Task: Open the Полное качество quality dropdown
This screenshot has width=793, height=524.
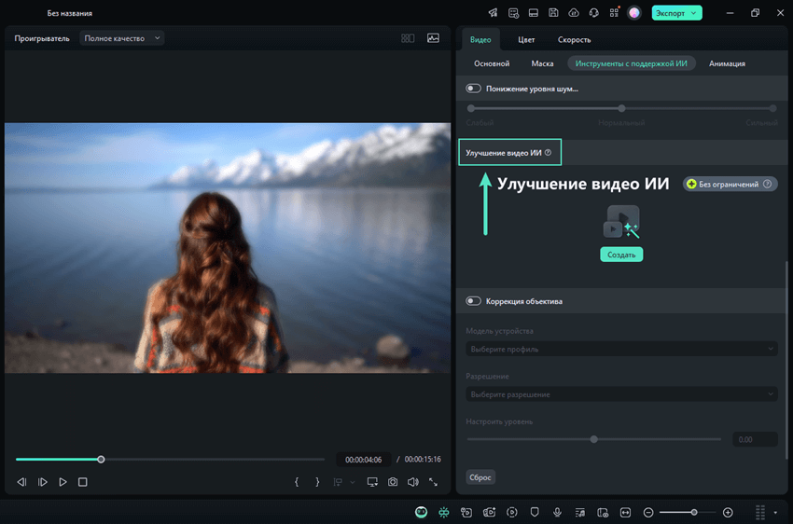Action: click(x=122, y=38)
